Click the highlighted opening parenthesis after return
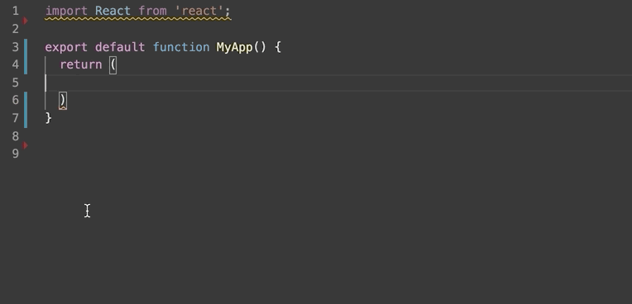This screenshot has height=304, width=632. click(x=113, y=64)
